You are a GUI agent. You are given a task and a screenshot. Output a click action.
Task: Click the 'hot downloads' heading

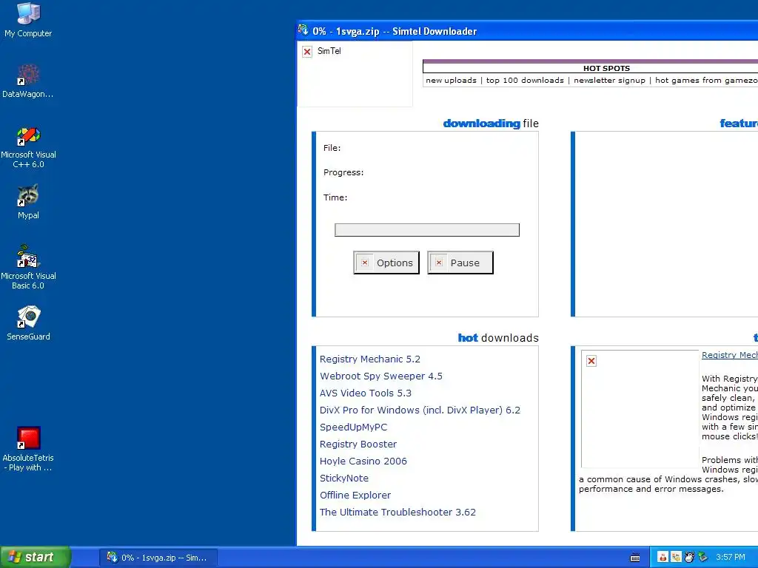click(498, 337)
